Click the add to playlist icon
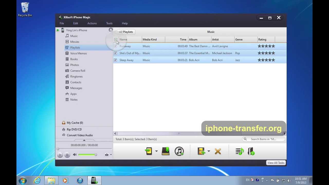 (x=240, y=151)
